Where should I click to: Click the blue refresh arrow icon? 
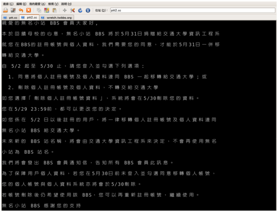click(x=80, y=11)
